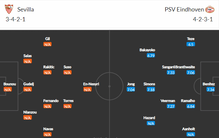The width and height of the screenshot is (219, 138).
Task: Click the Navas player name
Action: [x=48, y=129]
